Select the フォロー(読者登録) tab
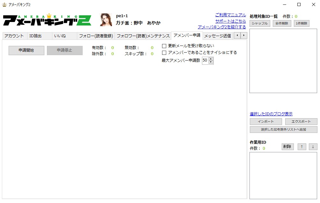 (96, 36)
